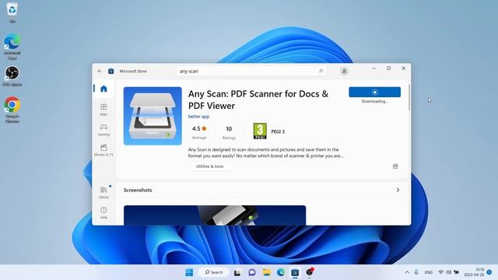Go back with the Store back arrow
Screen dimensions: 498x280
click(100, 71)
